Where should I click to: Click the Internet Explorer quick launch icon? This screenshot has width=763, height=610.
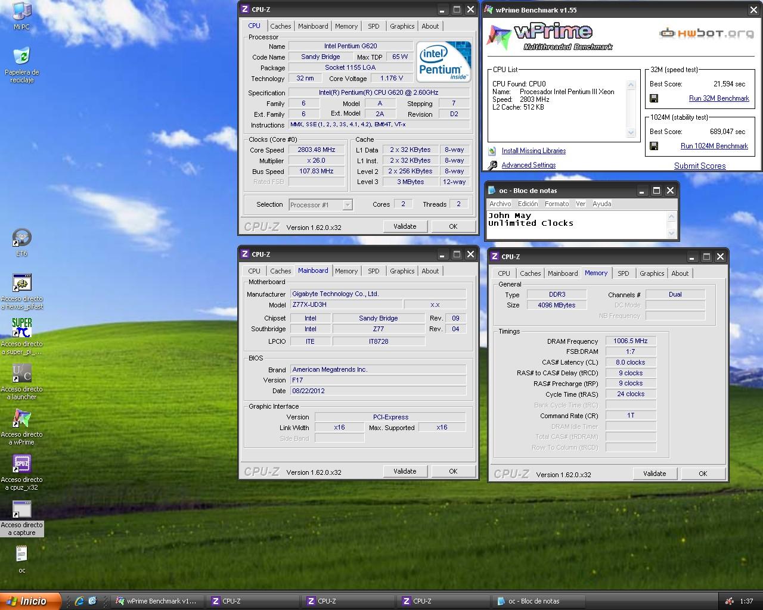click(79, 601)
